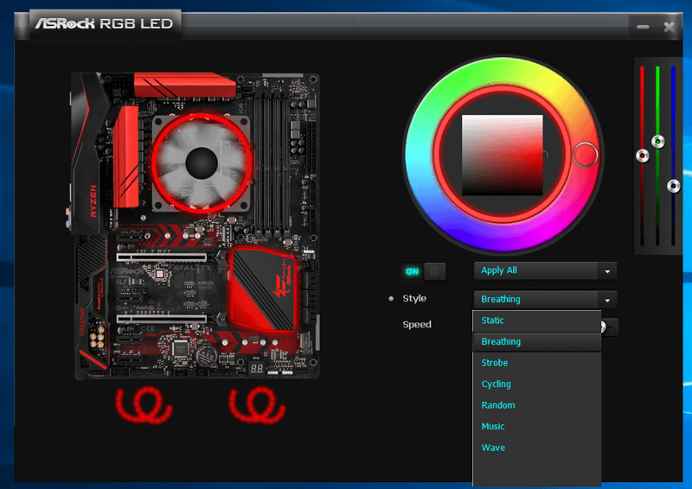The image size is (692, 489).
Task: Click the left red LED strip icon
Action: [143, 404]
